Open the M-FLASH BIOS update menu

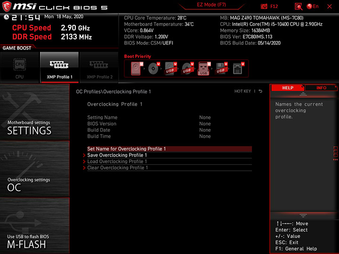[35, 225]
